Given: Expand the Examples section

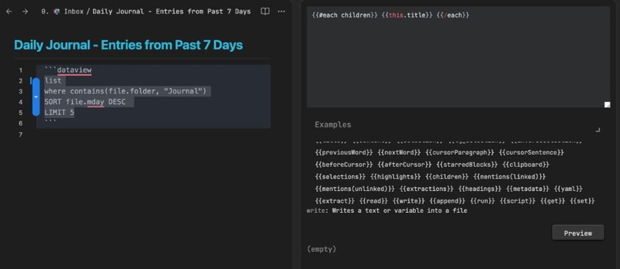Looking at the screenshot, I should pos(333,125).
